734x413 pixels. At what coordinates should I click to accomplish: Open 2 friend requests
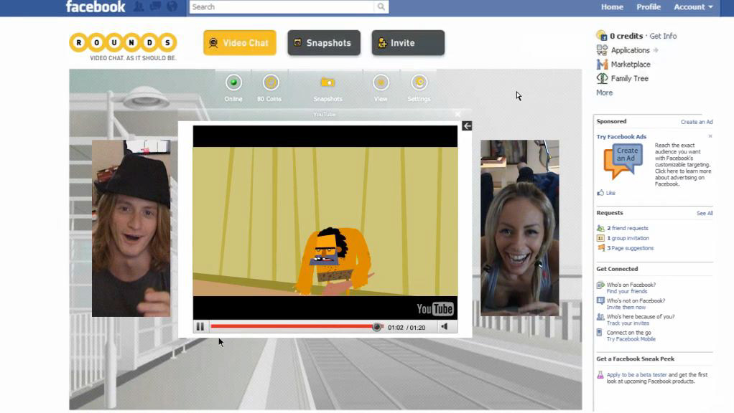pyautogui.click(x=628, y=229)
